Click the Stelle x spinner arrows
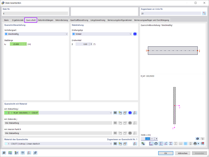This screenshot has width=209, height=157. coord(155,139)
